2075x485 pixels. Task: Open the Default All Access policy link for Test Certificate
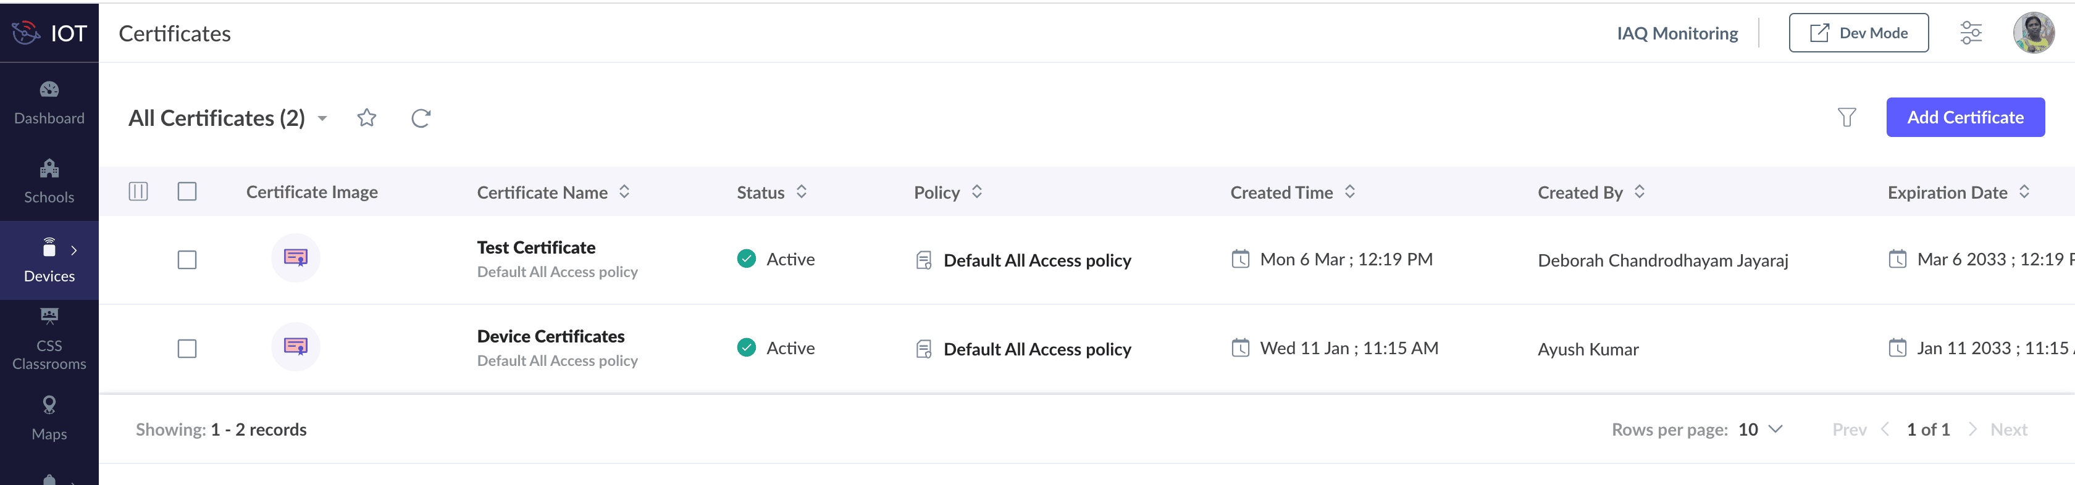pyautogui.click(x=1037, y=260)
